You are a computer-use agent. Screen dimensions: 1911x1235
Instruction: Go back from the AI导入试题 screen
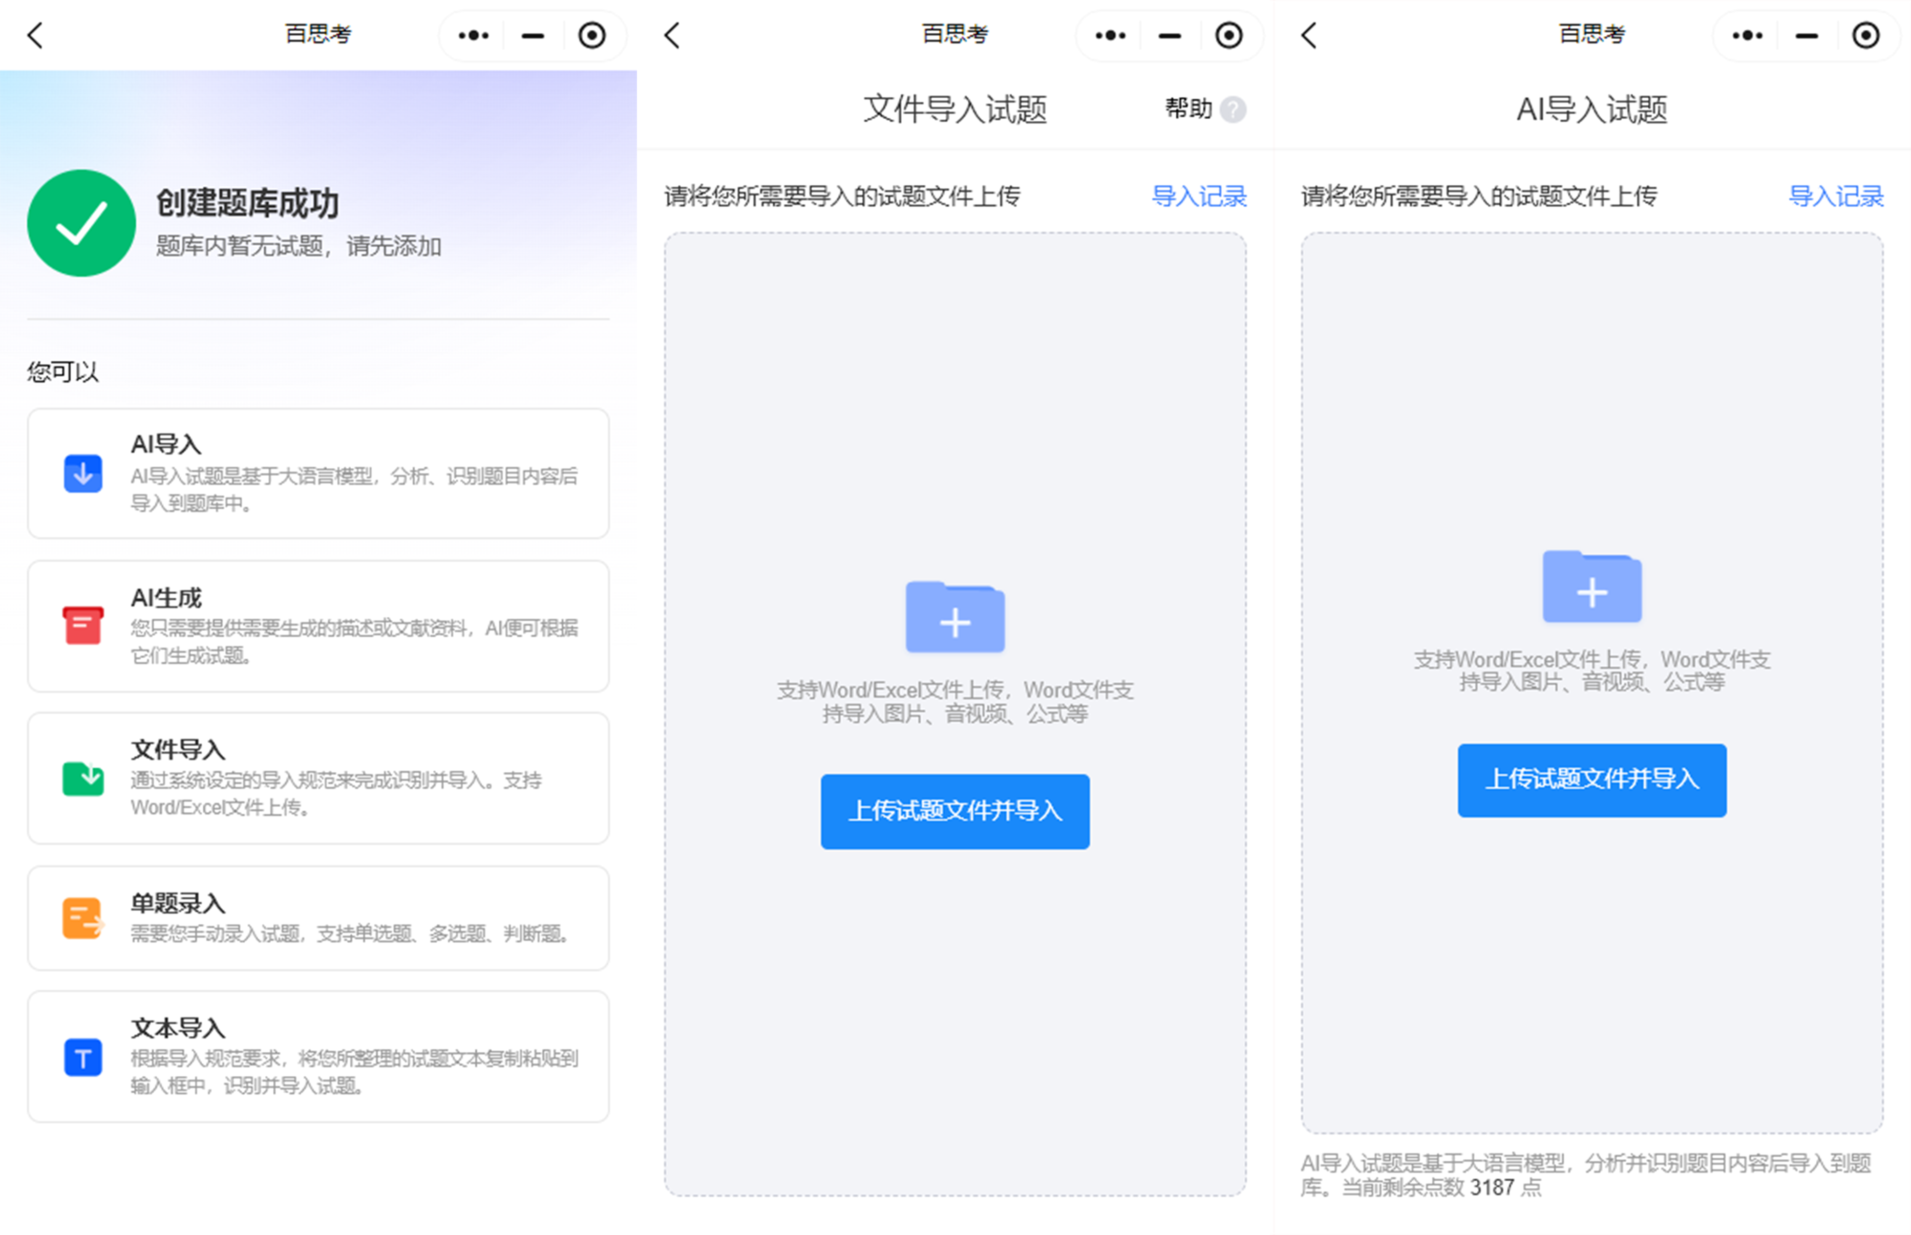1308,35
